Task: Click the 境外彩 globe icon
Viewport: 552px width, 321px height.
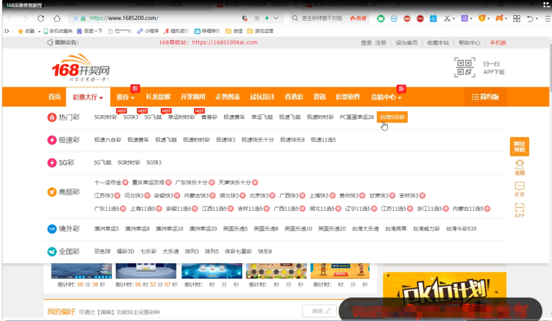Action: tap(52, 229)
